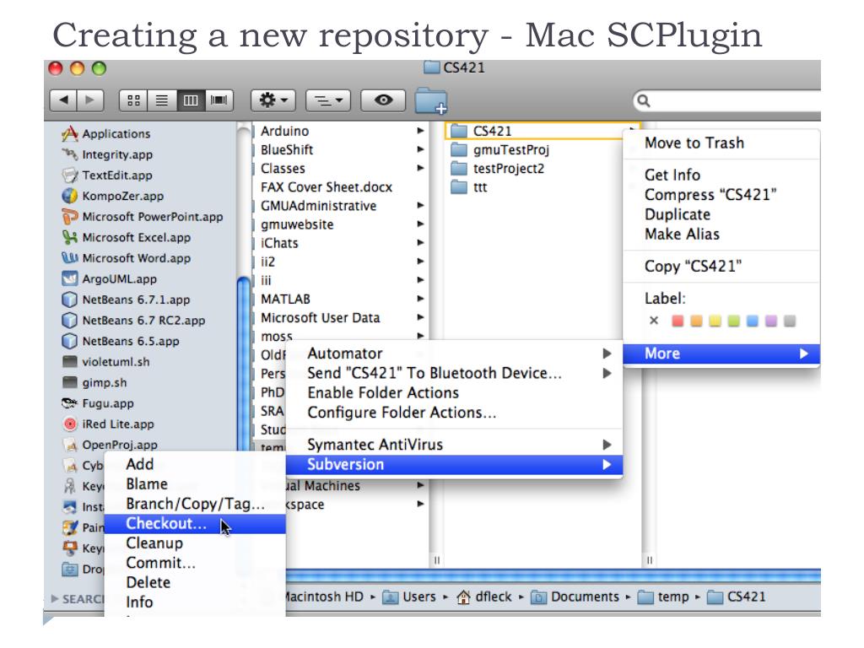Open the iChats folder
The width and height of the screenshot is (864, 648).
279,243
